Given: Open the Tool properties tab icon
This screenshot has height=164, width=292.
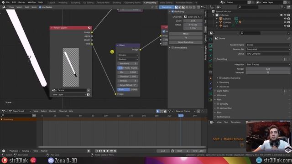Looking at the screenshot, I should (210, 40).
